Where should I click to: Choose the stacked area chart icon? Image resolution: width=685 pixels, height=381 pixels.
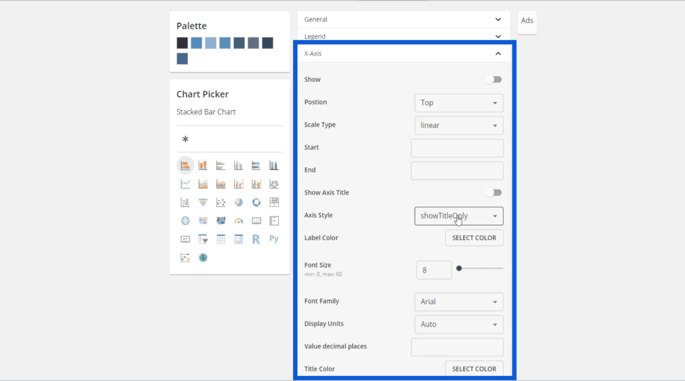(x=221, y=184)
